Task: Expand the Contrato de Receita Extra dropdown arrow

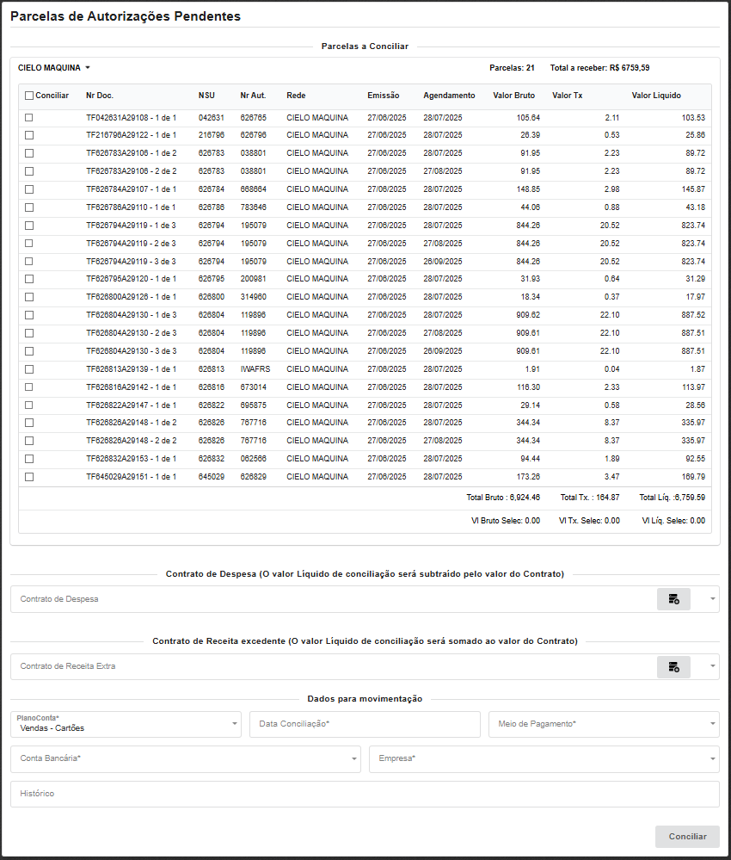Action: click(x=712, y=666)
